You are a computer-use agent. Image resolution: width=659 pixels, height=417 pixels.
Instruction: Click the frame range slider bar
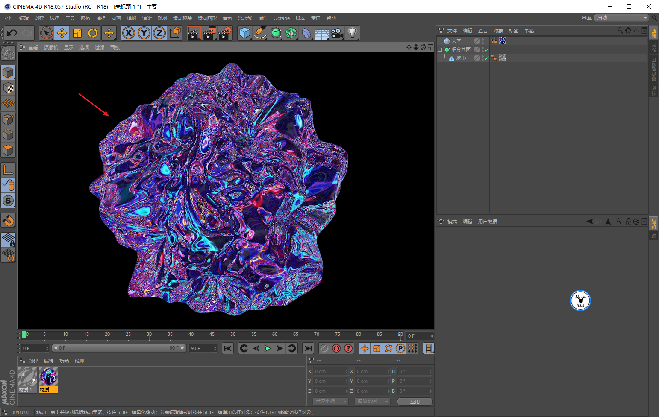click(x=119, y=348)
